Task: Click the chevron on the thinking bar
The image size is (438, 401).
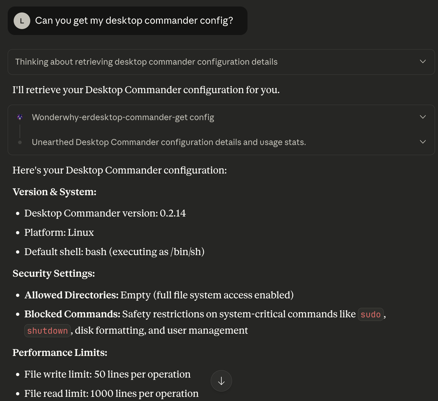Action: [x=423, y=62]
